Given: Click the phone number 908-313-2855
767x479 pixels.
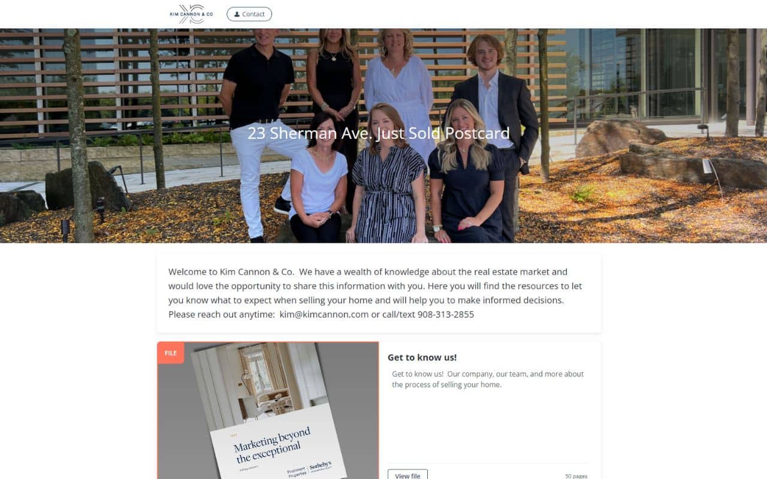Looking at the screenshot, I should point(446,314).
